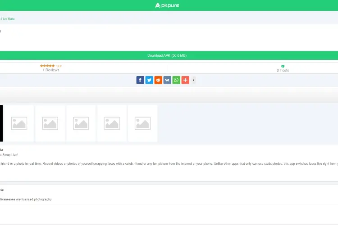Open the 1 Reviews link

[x=51, y=70]
